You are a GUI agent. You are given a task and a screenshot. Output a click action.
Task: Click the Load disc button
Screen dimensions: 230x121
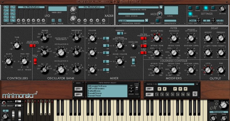(78, 89)
